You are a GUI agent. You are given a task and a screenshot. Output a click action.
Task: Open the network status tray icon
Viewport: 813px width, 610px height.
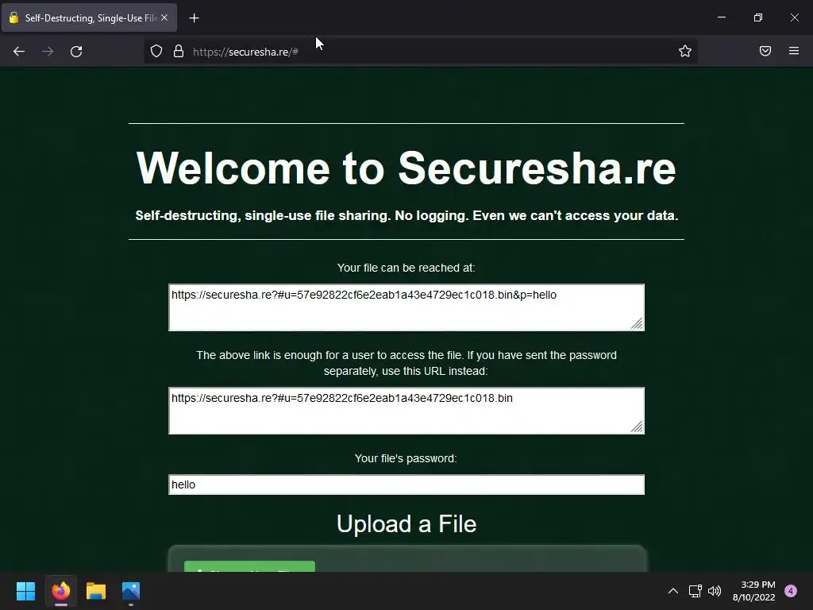695,591
